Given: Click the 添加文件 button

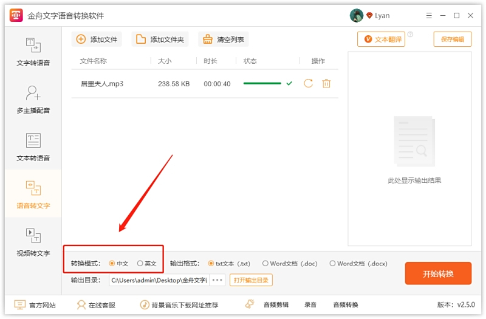Looking at the screenshot, I should pos(97,39).
